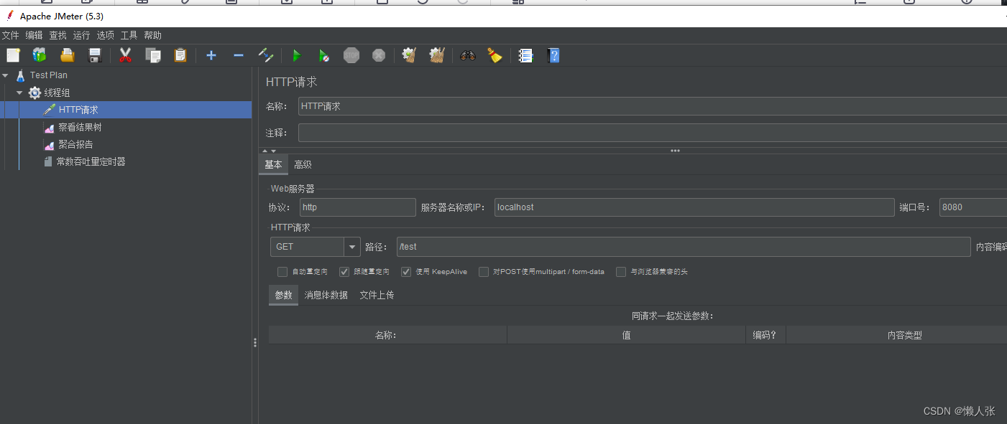Collapse the 线程组 tree node
This screenshot has width=1007, height=424.
(19, 92)
